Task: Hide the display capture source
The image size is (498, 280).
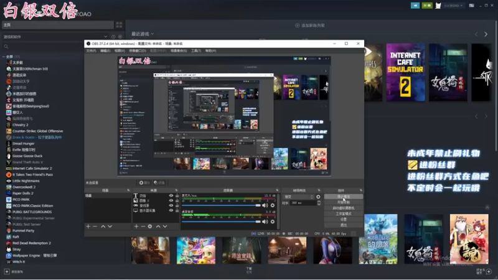Action: point(171,210)
